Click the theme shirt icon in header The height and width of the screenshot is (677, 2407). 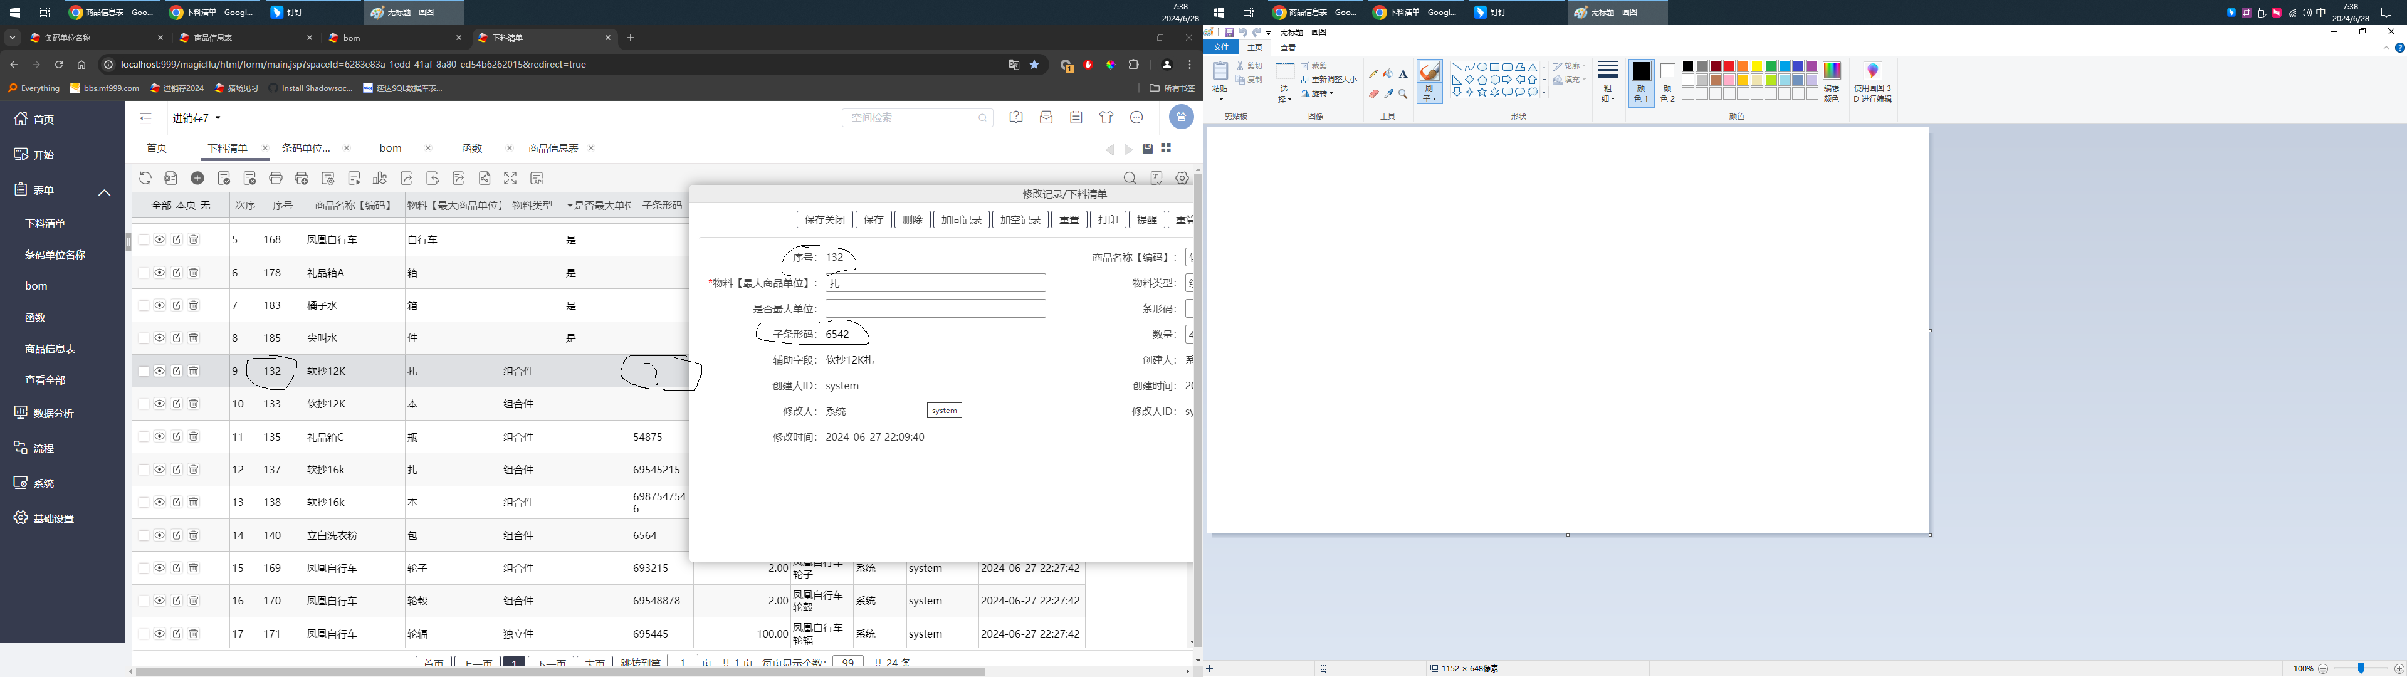1106,117
